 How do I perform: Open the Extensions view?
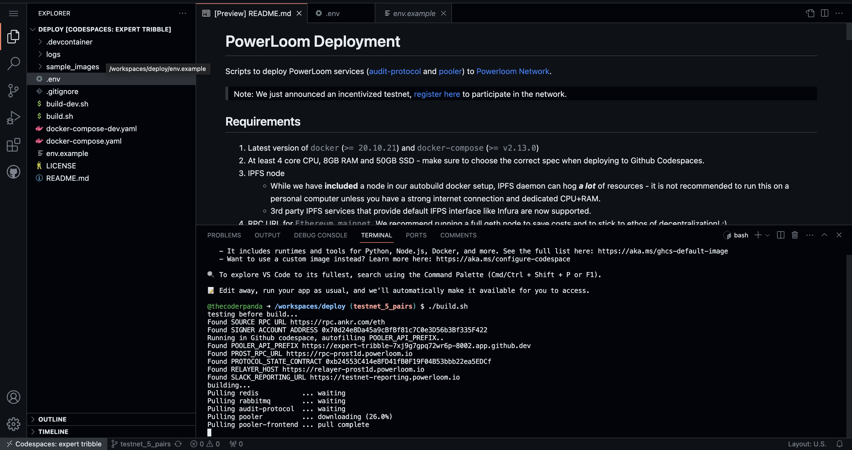[13, 145]
